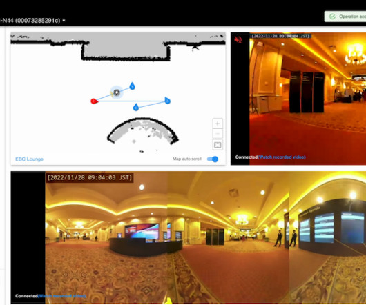The image size is (366, 305).
Task: Fit the map to view with the expand icon
Action: coord(218,145)
